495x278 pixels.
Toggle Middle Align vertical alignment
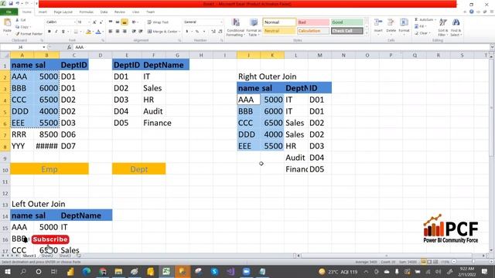118,22
